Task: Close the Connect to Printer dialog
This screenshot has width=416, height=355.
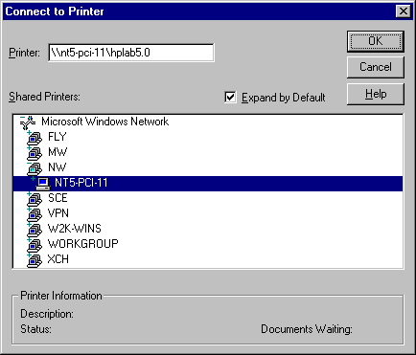Action: click(403, 11)
